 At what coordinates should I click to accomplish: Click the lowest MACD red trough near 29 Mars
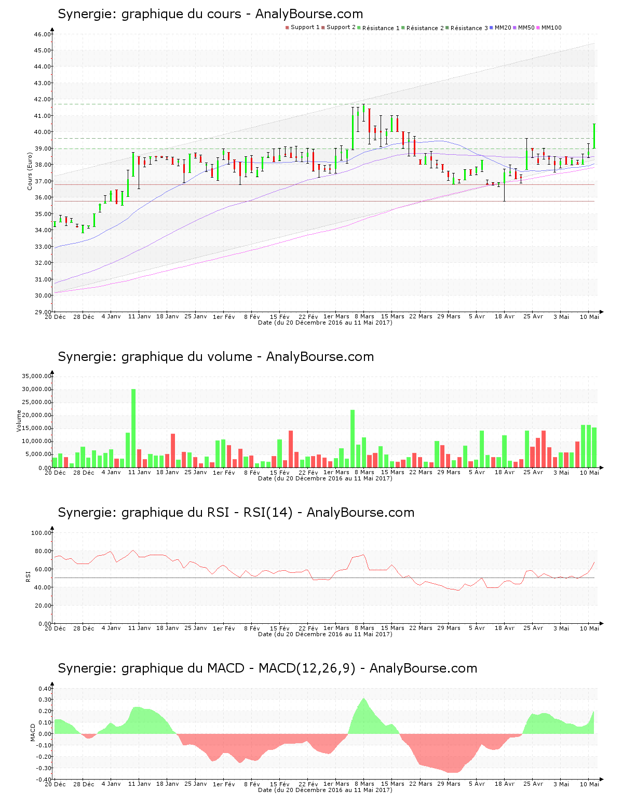(453, 753)
